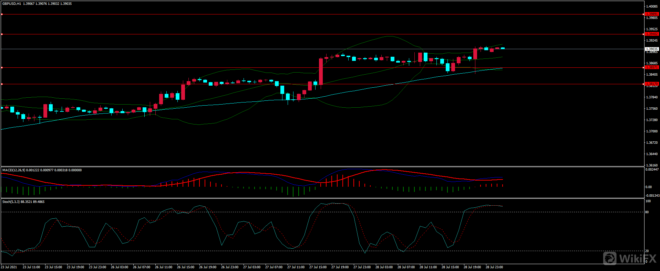Screen dimensions: 660x271
Task: Select left handle of the 1.38571 line
Action: [x=2, y=68]
